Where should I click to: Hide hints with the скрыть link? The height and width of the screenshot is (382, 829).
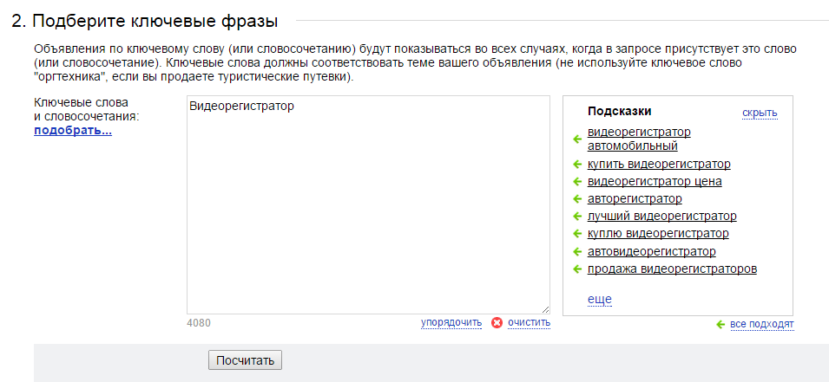760,113
